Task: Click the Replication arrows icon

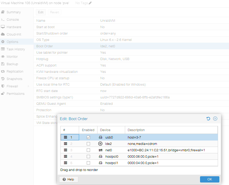Action: coord(3,71)
